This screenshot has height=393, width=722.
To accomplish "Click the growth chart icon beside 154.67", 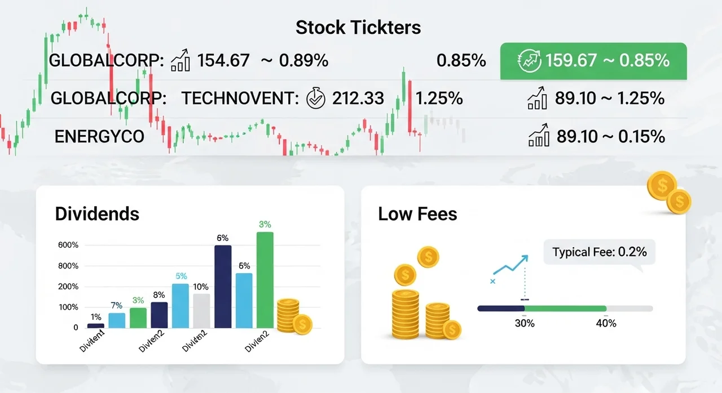I will (180, 60).
